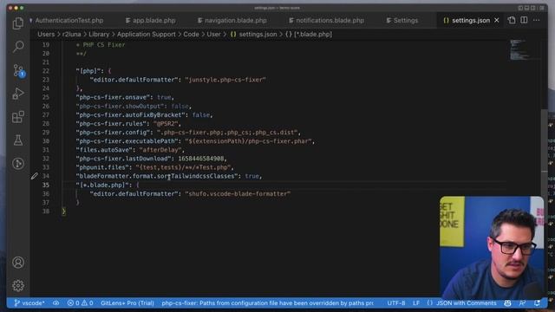Click the editor vertical scrollbar
Viewport: 555px width, 312px height.
(x=545, y=141)
